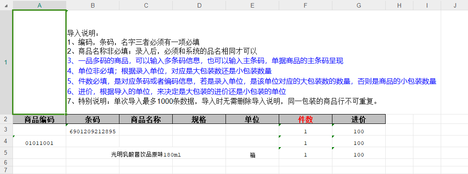The image size is (468, 174).
Task: Select column F header
Action: 306,5
